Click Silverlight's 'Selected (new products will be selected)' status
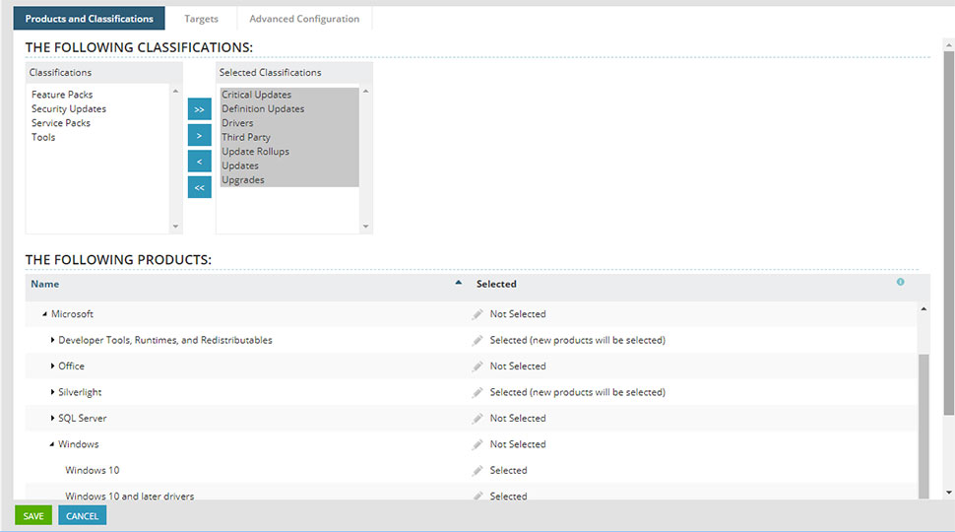The height and width of the screenshot is (532, 955). click(x=577, y=392)
